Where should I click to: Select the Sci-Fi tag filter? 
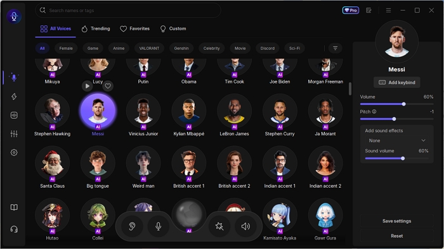pyautogui.click(x=294, y=48)
